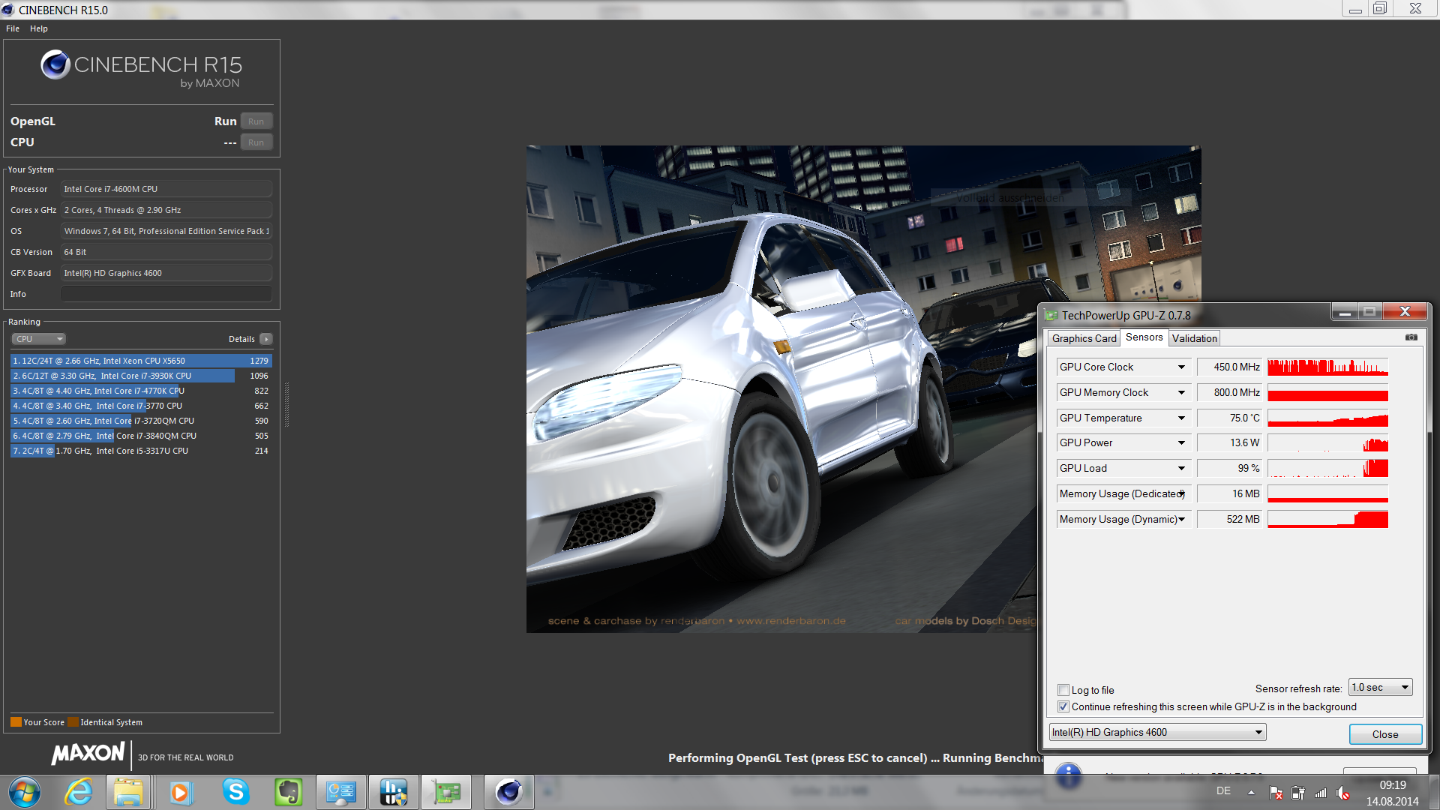
Task: Click the Info text field
Action: (166, 294)
